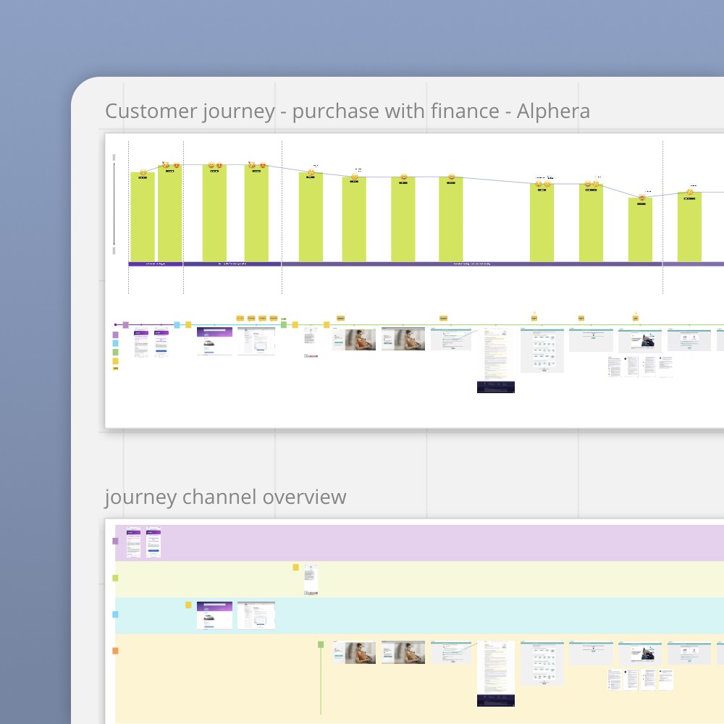This screenshot has height=724, width=724.
Task: Click the thinking emoji on the rightmost visible green bar
Action: point(690,192)
